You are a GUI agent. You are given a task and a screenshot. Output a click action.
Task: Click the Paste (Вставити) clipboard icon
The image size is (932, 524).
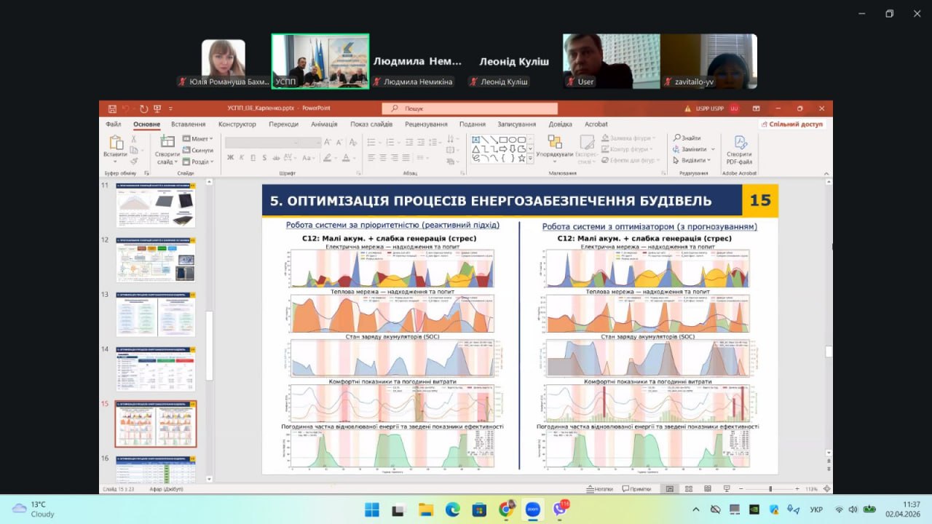tap(116, 143)
